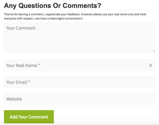
Task: Click the Any Questions Or Comments heading
Action: (x=53, y=6)
